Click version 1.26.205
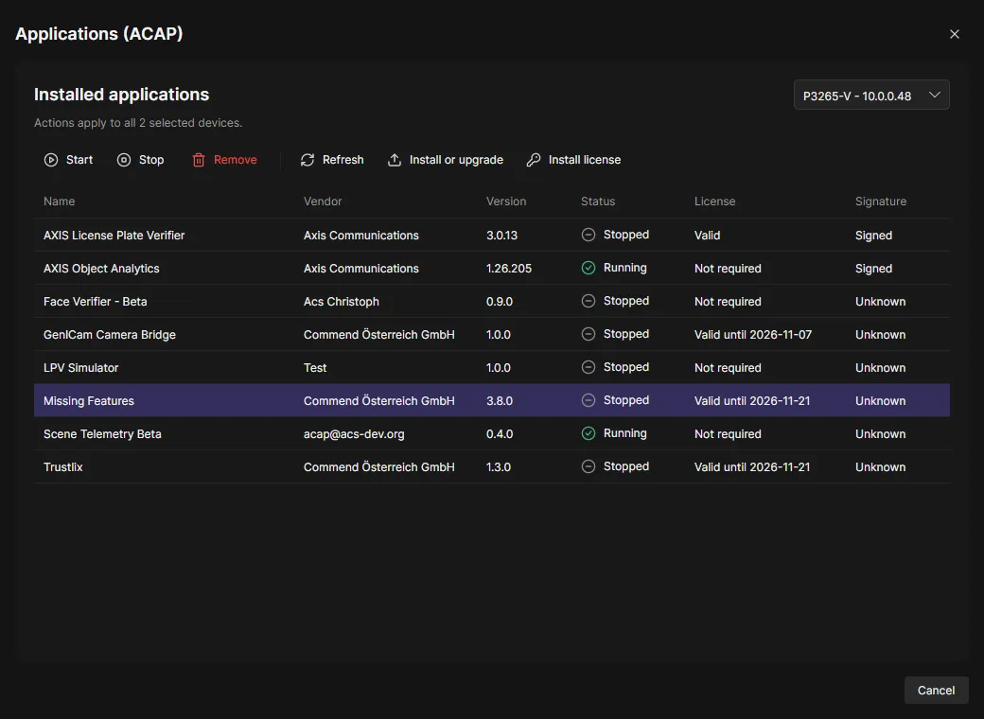Viewport: 984px width, 719px height. pos(509,269)
